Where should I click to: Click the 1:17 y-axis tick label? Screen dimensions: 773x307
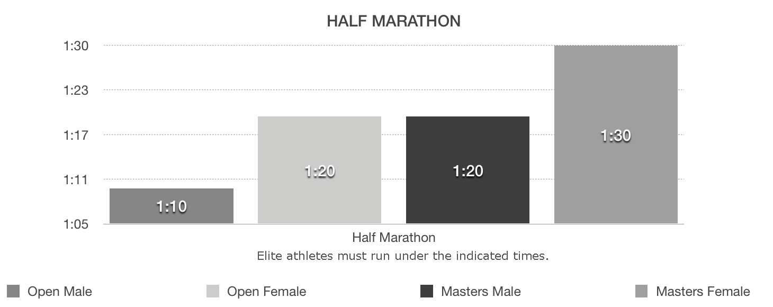coord(76,135)
